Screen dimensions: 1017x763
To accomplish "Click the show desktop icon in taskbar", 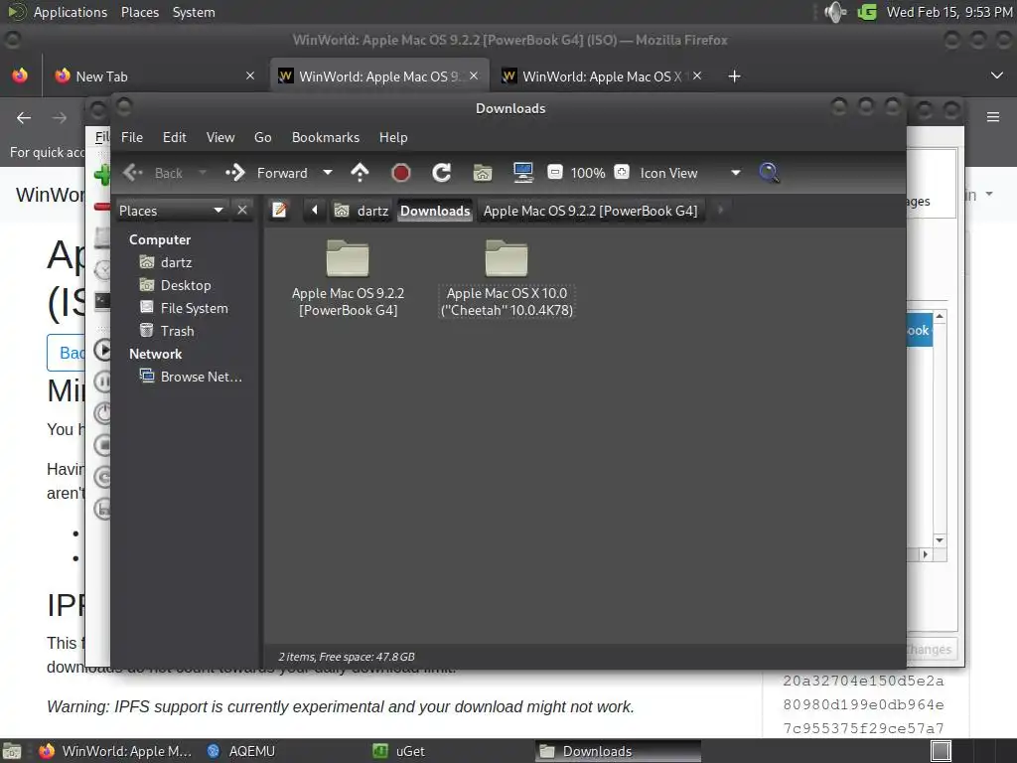I will 12,751.
